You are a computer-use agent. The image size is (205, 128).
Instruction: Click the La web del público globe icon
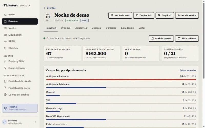coord(5,95)
